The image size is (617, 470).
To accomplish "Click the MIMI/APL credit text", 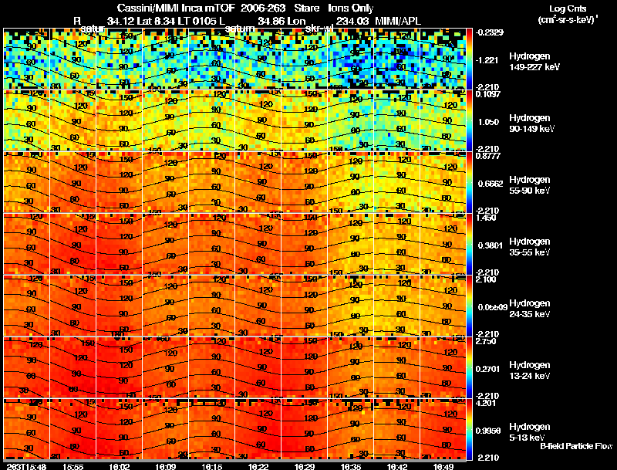I will (x=398, y=21).
